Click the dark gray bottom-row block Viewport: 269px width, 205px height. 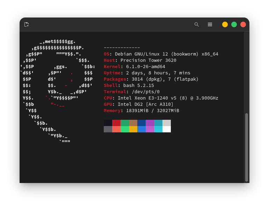click(108, 129)
